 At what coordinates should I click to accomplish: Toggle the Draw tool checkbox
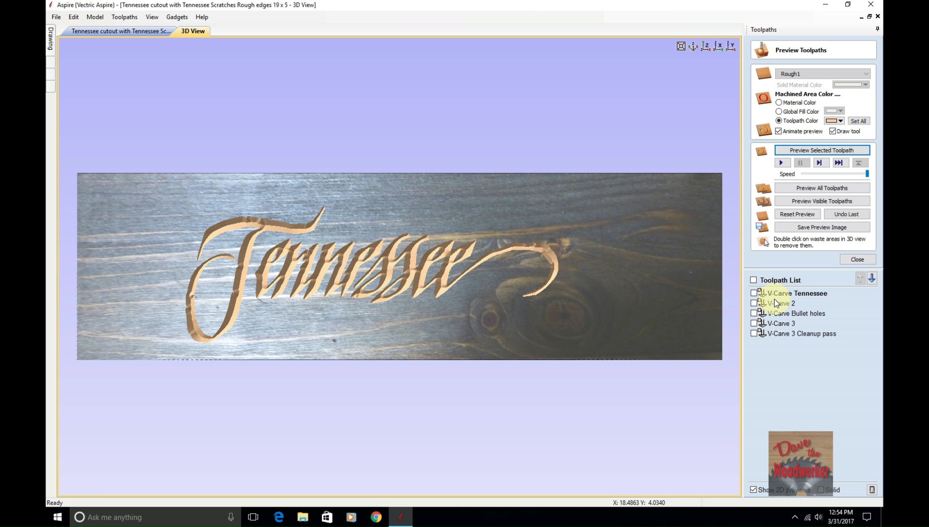832,131
